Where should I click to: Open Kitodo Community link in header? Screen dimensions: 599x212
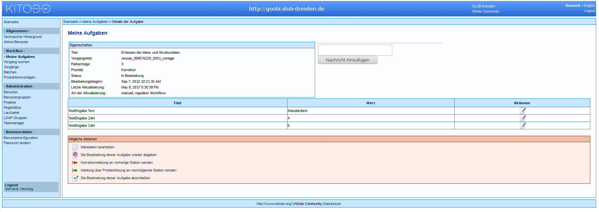pyautogui.click(x=486, y=11)
